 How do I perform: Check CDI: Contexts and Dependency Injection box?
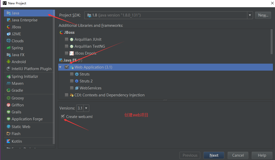pyautogui.click(x=66, y=95)
